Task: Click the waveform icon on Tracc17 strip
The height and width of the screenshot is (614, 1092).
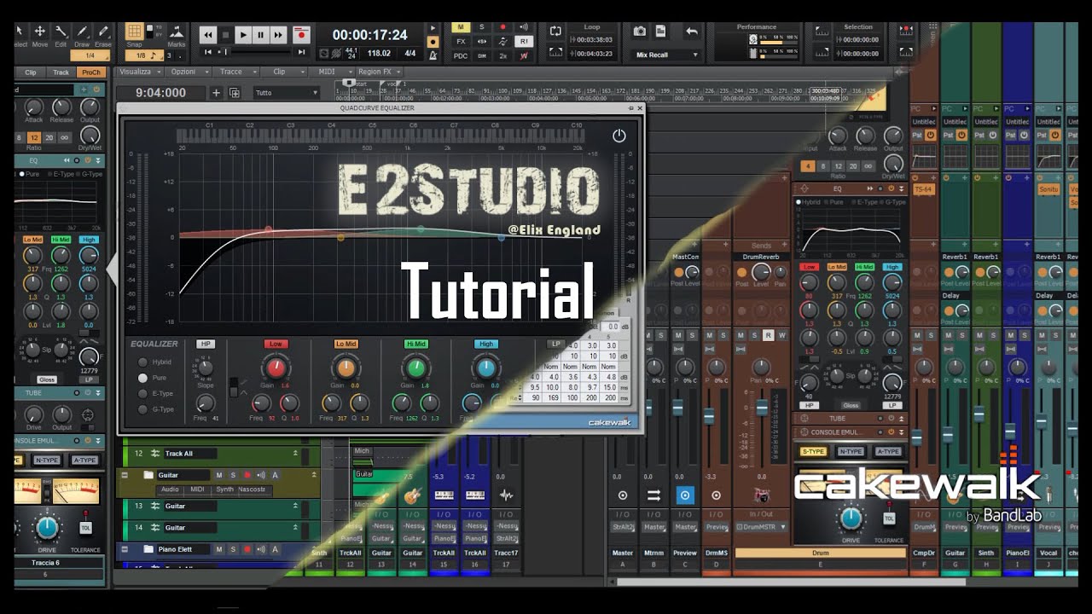Action: point(506,495)
